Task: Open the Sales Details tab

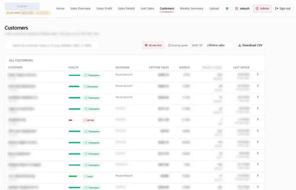Action: 126,8
